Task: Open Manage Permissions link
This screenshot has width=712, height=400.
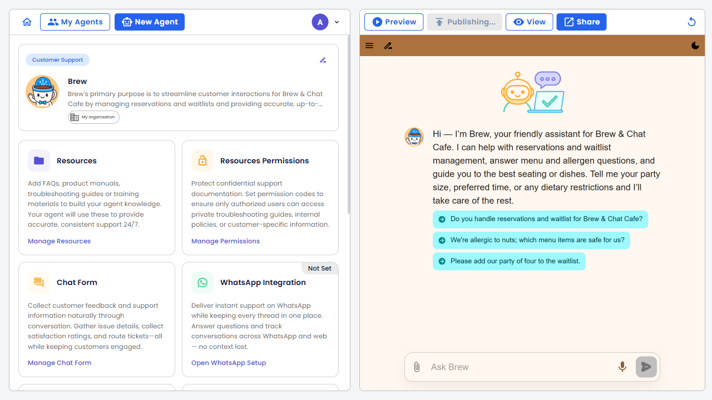Action: click(225, 241)
